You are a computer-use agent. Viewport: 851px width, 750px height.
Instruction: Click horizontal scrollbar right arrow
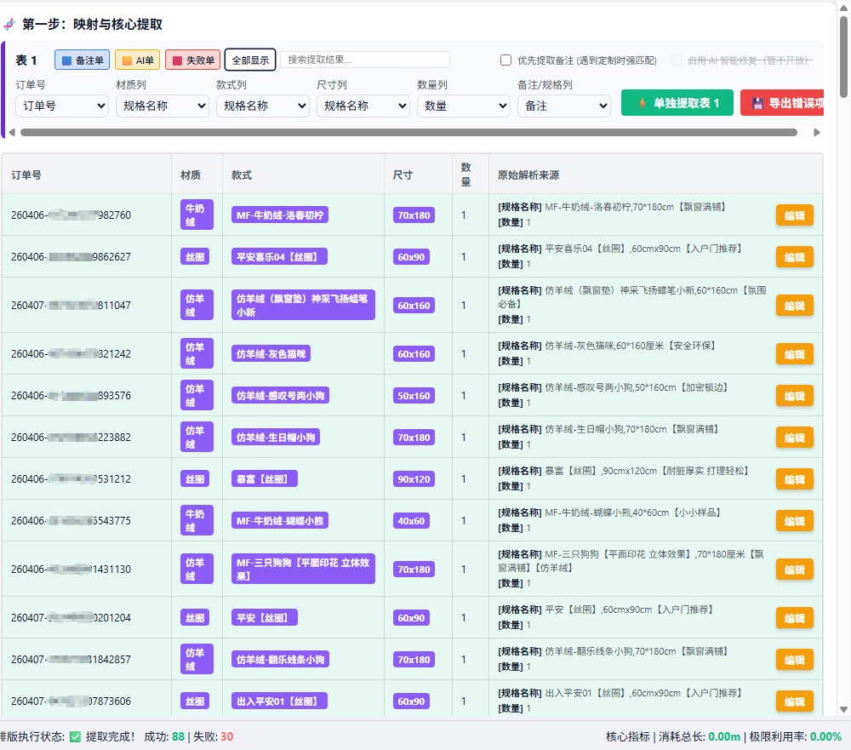(816, 133)
